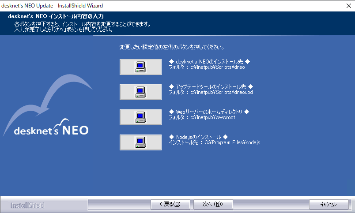The width and height of the screenshot is (355, 213).
Task: Click computer icon button for Node.js install location
Action: pyautogui.click(x=140, y=142)
